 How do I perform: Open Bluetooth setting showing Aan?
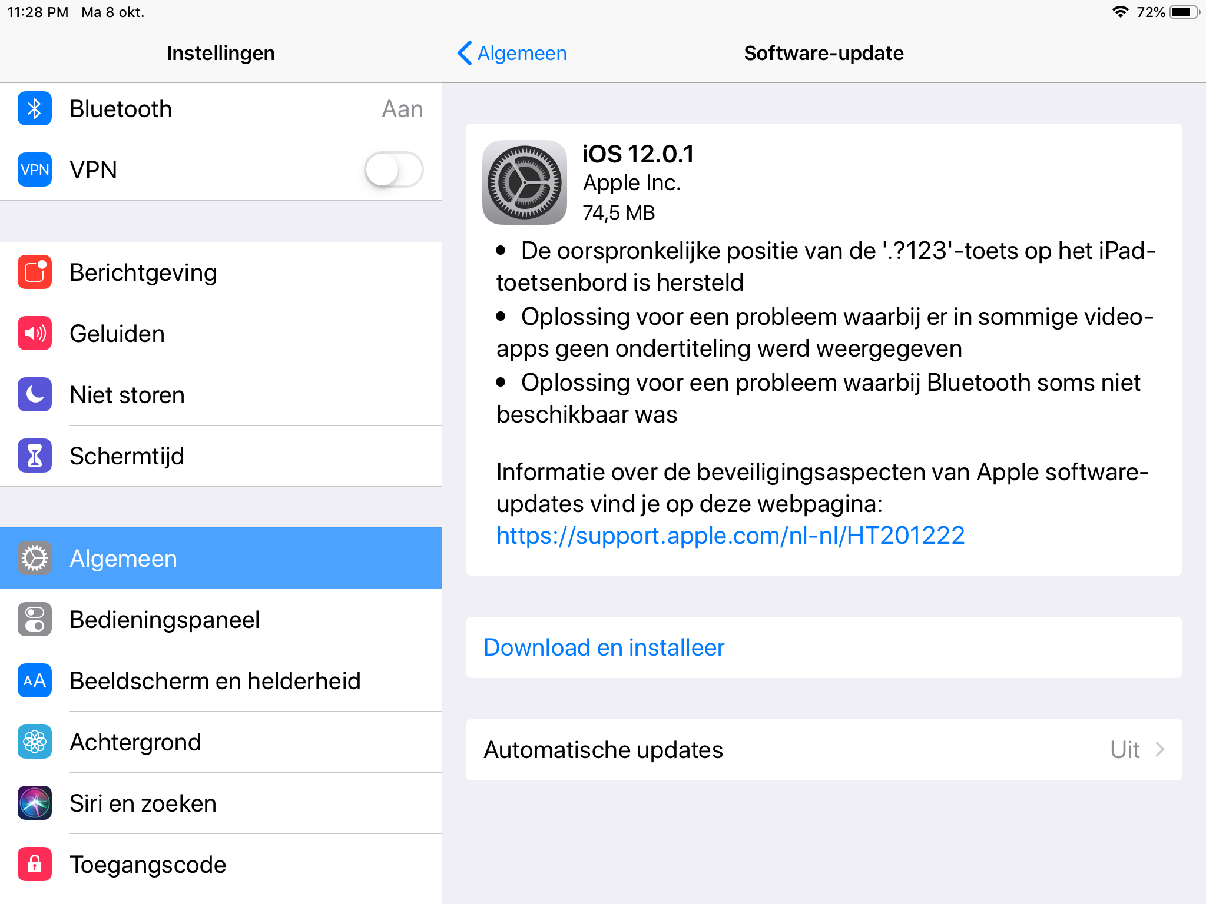(x=221, y=109)
